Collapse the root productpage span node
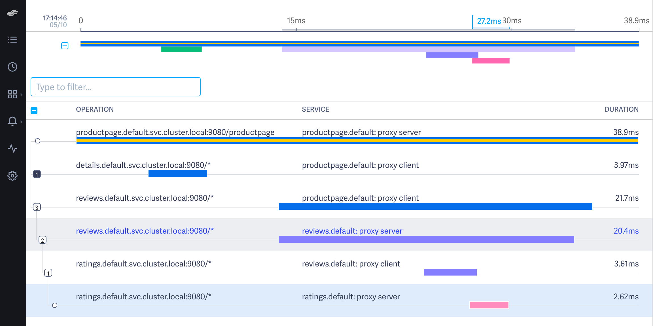 [38, 141]
